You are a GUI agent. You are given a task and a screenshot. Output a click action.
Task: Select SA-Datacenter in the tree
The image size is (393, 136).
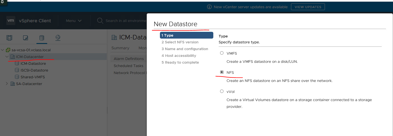tap(29, 84)
